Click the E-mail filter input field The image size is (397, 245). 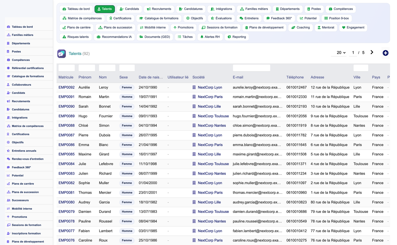(251, 68)
